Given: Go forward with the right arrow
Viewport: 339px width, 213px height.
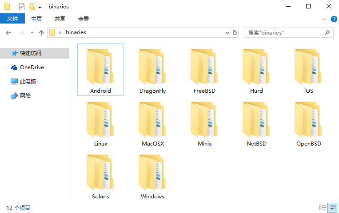Looking at the screenshot, I should (22, 33).
